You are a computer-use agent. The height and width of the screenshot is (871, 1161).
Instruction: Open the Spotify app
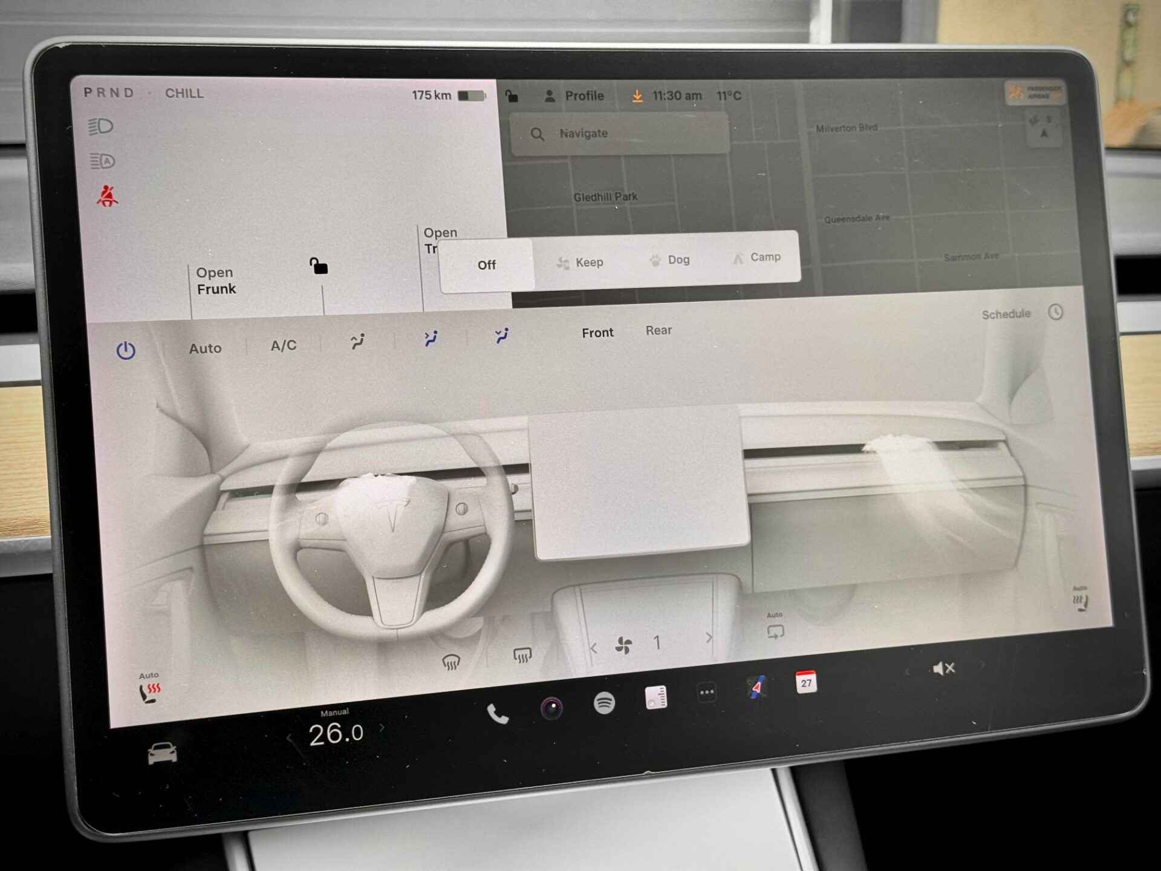coord(604,703)
